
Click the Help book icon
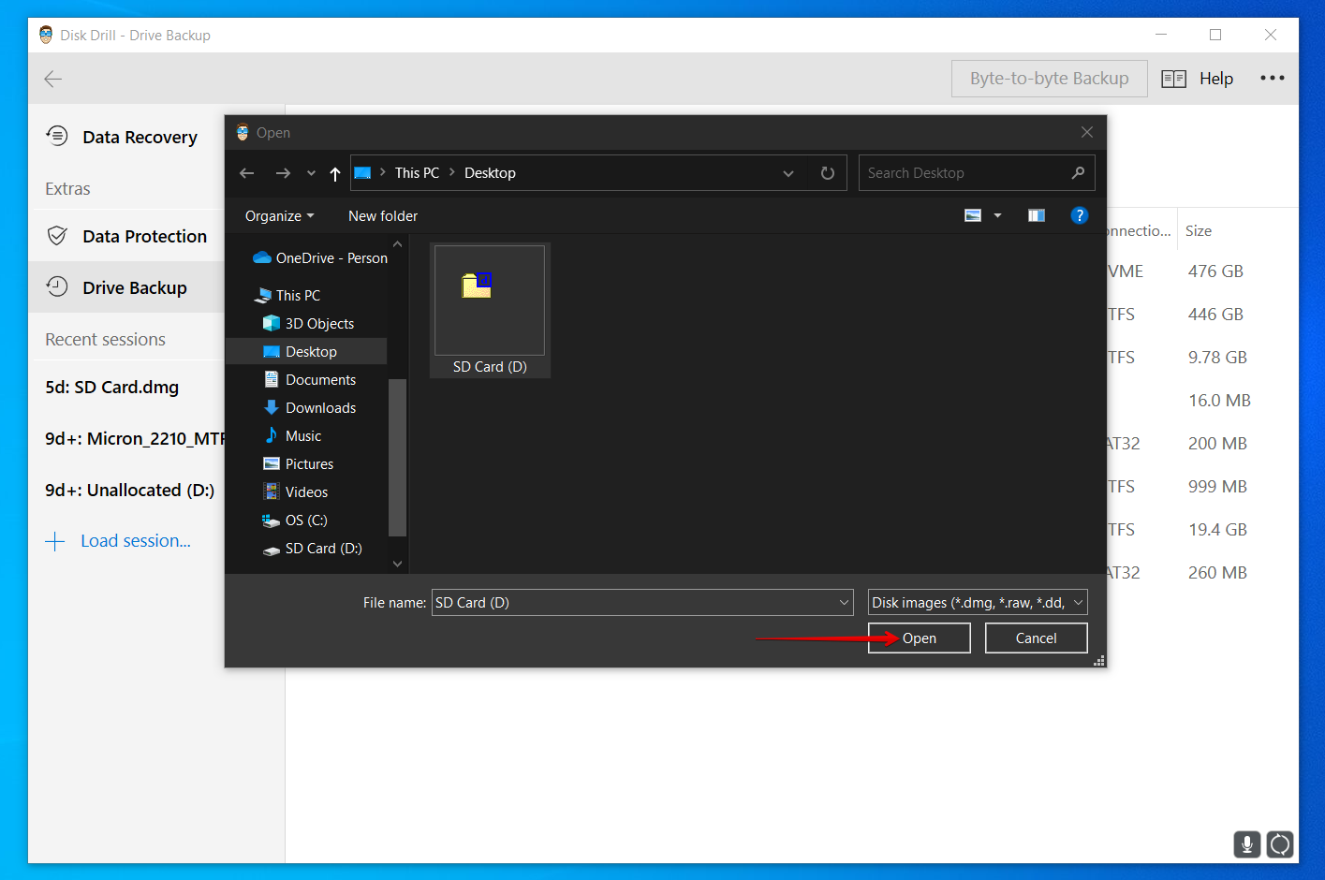1173,79
